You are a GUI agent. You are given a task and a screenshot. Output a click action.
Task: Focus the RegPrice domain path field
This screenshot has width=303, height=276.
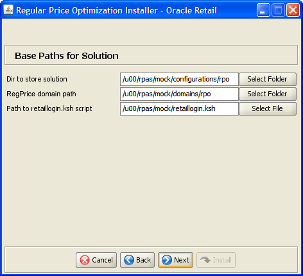point(179,94)
